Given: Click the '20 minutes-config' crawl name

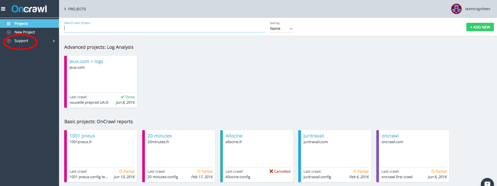Looking at the screenshot, I should click(163, 177).
